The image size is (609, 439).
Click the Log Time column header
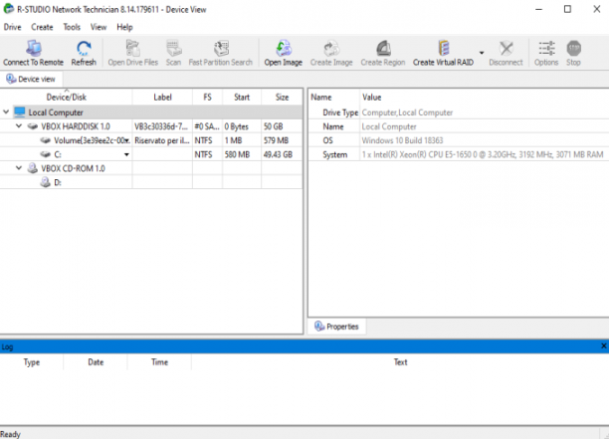coord(159,362)
